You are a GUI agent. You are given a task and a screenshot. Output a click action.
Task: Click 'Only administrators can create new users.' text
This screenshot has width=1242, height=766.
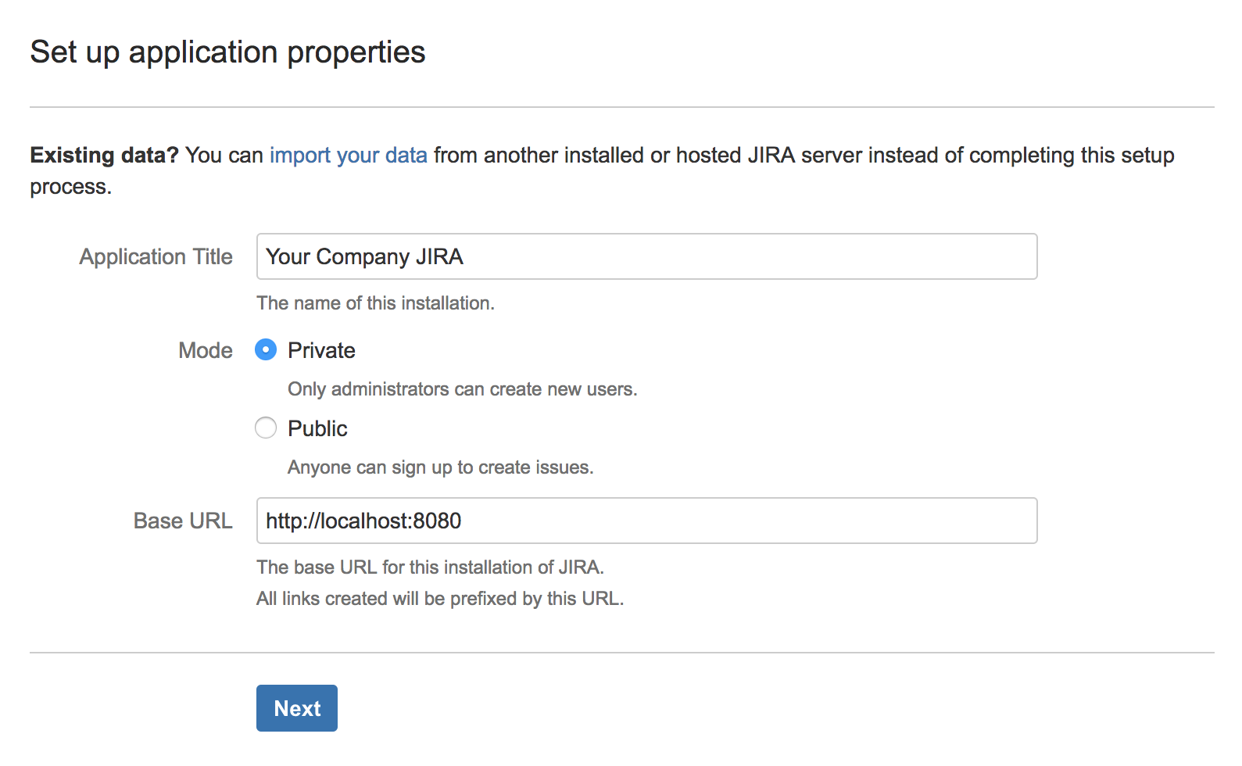pyautogui.click(x=462, y=389)
